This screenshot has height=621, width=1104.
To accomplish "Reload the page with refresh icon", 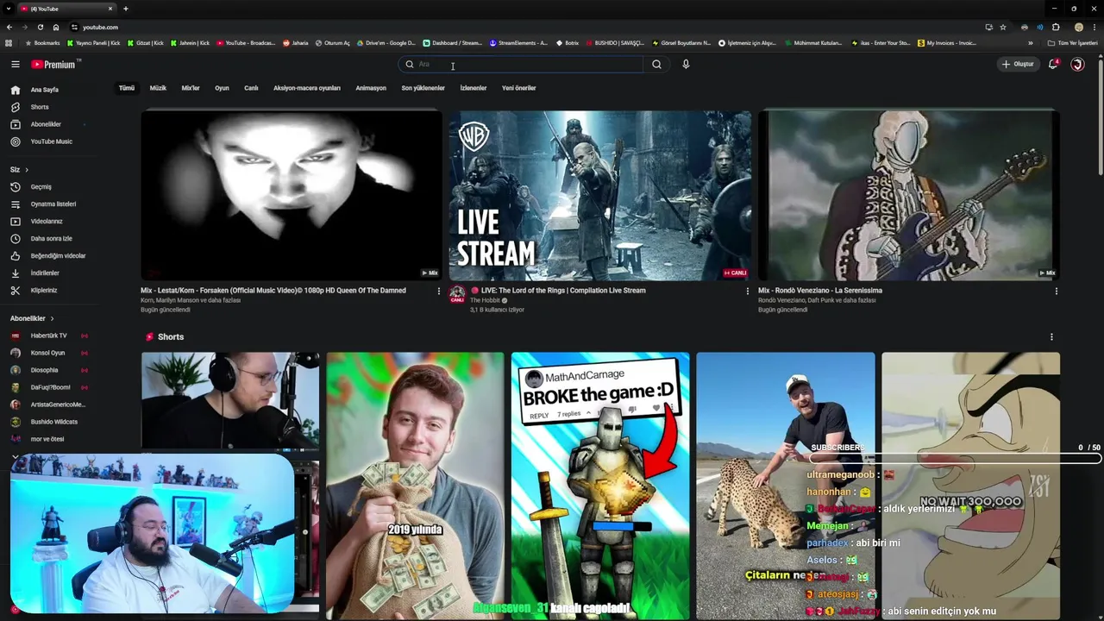I will [x=40, y=27].
